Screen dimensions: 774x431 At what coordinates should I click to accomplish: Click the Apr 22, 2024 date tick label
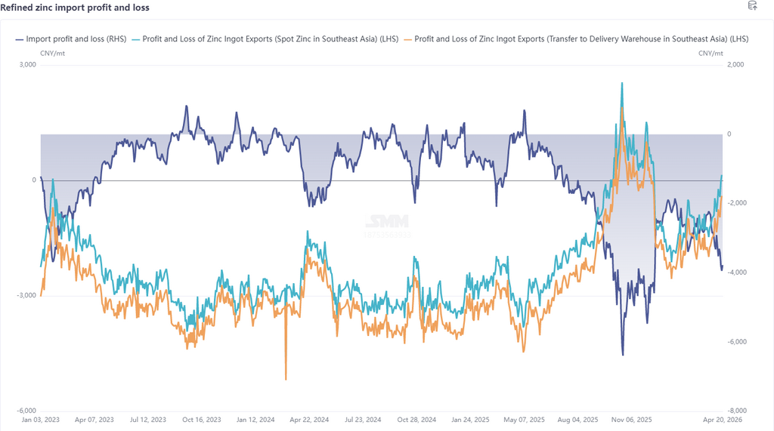311,419
